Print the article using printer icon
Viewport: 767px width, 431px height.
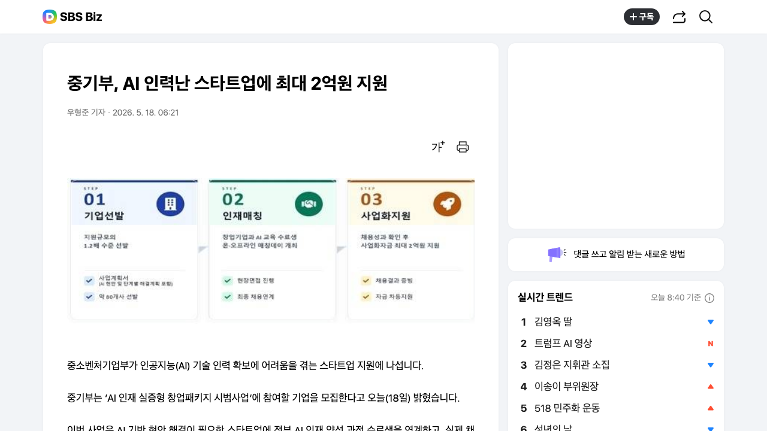[463, 147]
